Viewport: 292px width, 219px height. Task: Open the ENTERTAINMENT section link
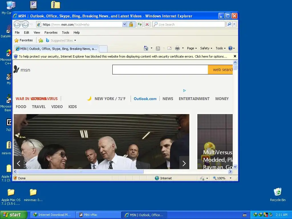(x=194, y=99)
